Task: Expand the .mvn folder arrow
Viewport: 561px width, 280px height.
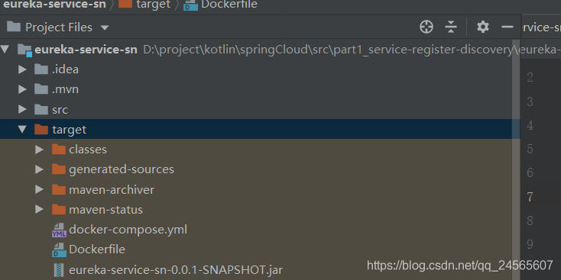Action: pyautogui.click(x=22, y=89)
